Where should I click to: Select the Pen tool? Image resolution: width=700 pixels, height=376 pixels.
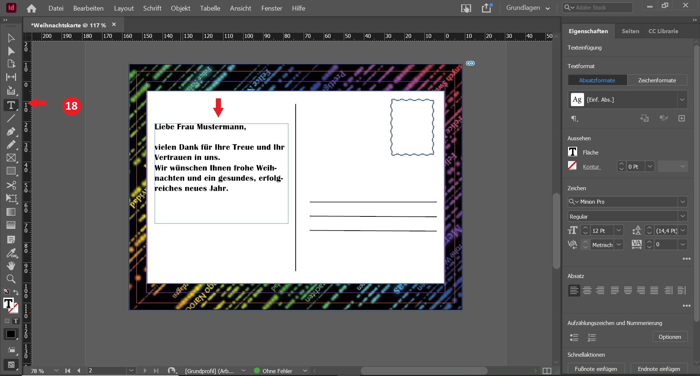(11, 132)
